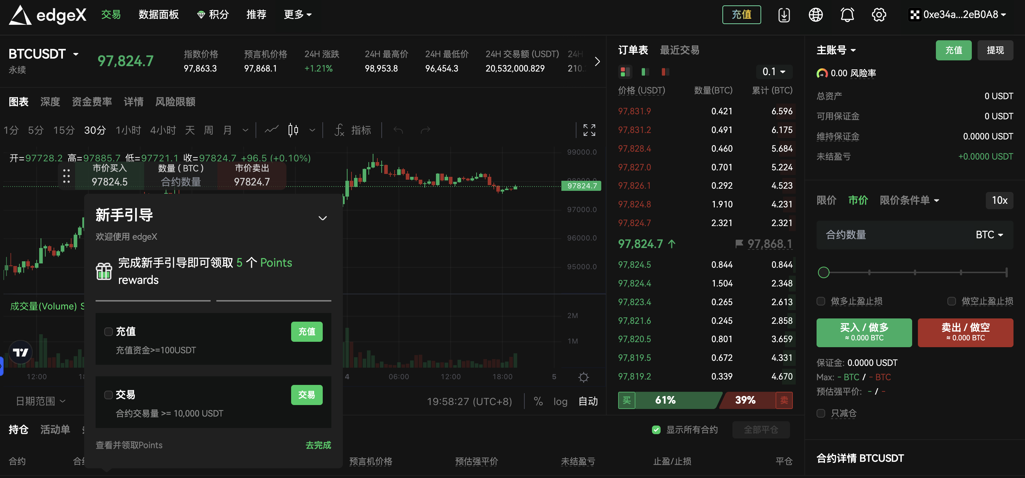Viewport: 1025px width, 478px height.
Task: Select the candlestick chart type icon
Action: click(293, 130)
